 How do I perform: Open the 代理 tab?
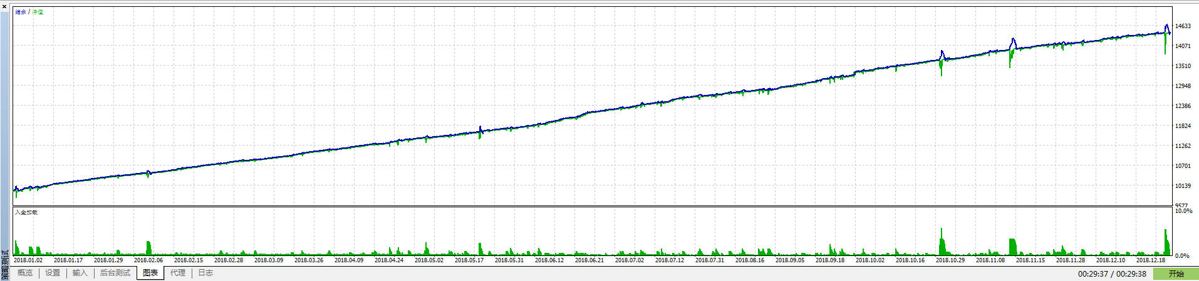[178, 273]
